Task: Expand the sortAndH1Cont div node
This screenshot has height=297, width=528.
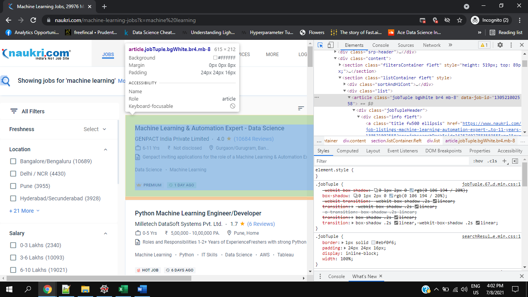Action: 345,84
